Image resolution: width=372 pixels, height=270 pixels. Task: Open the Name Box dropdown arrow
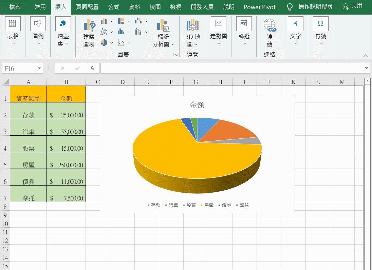point(39,68)
